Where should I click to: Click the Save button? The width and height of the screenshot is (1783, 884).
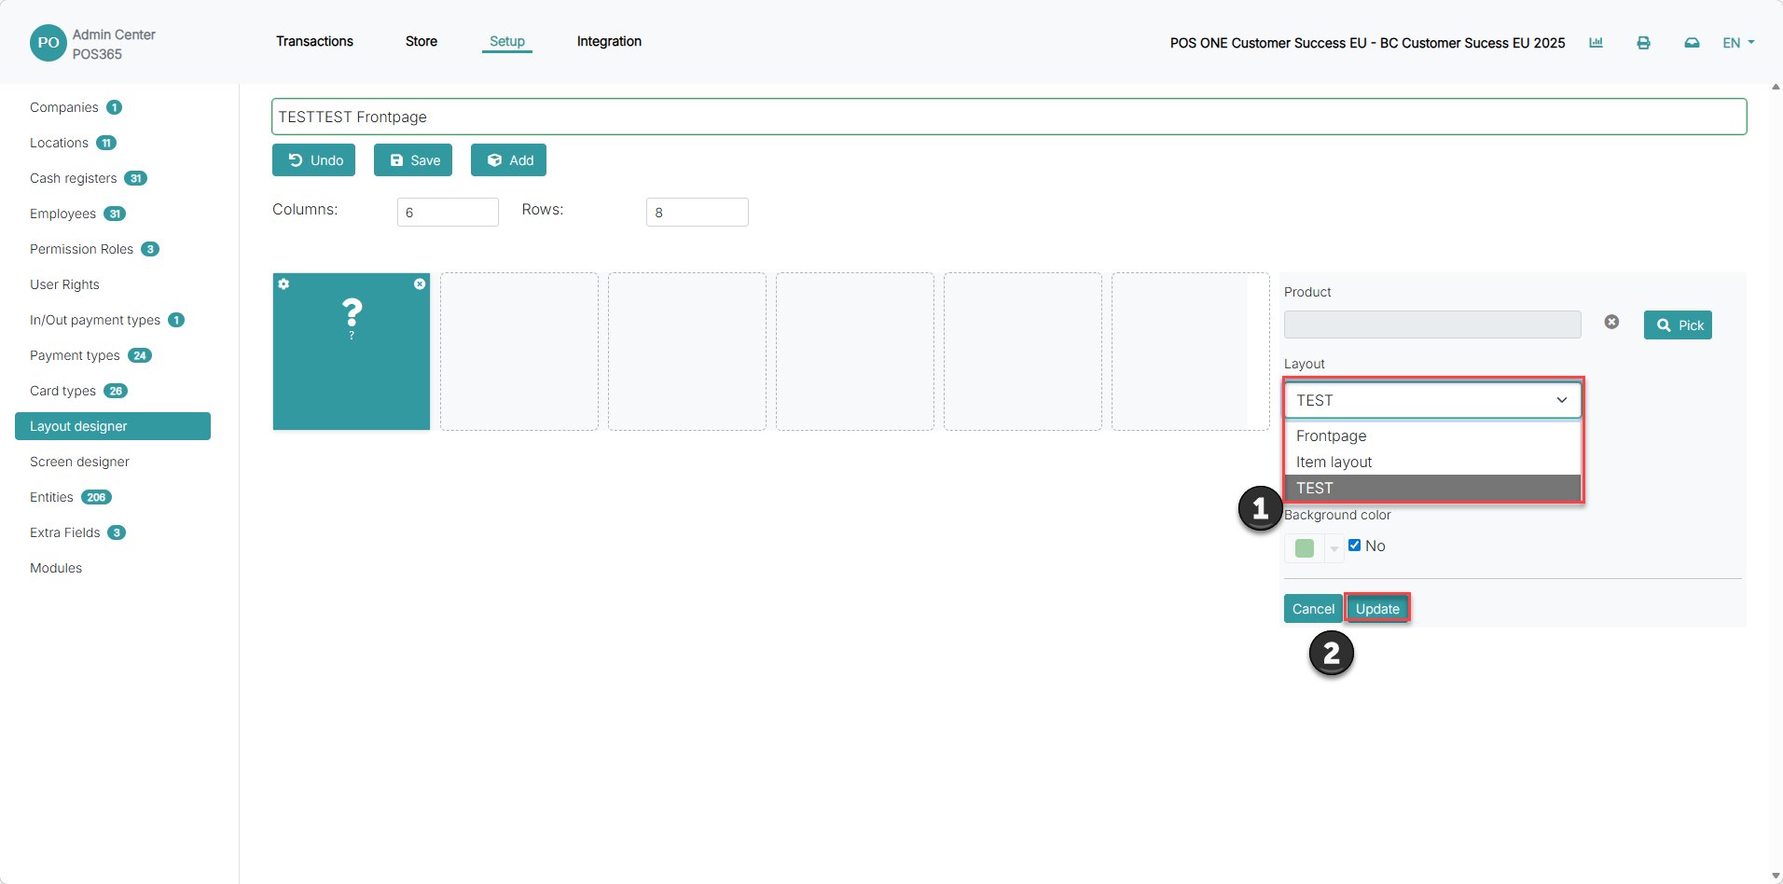tap(413, 160)
